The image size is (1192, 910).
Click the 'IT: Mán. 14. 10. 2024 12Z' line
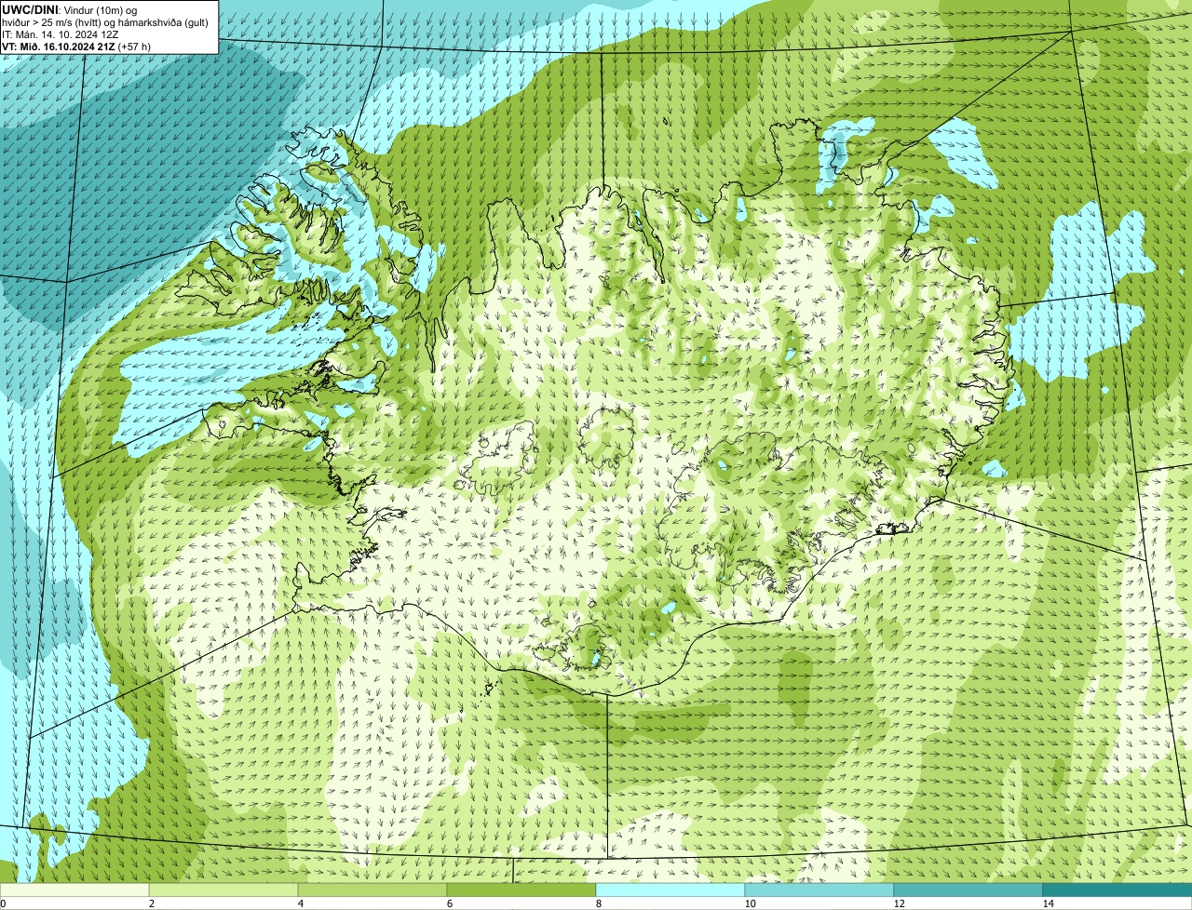pyautogui.click(x=61, y=33)
